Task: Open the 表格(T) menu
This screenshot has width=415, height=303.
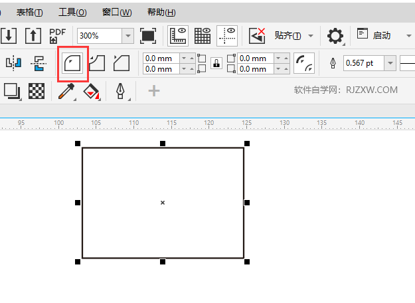Action: pyautogui.click(x=29, y=13)
